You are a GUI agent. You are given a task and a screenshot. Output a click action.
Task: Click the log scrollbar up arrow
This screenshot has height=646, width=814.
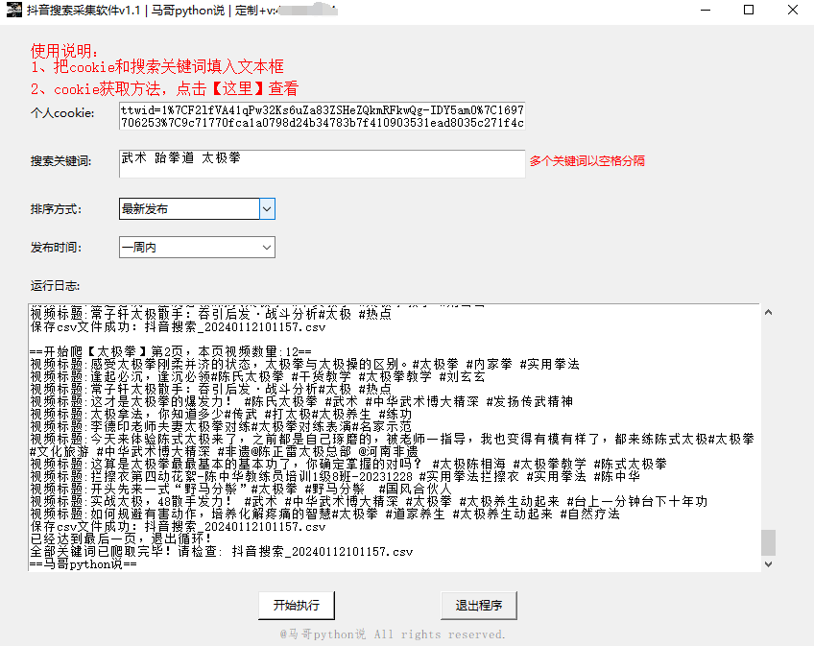(768, 312)
